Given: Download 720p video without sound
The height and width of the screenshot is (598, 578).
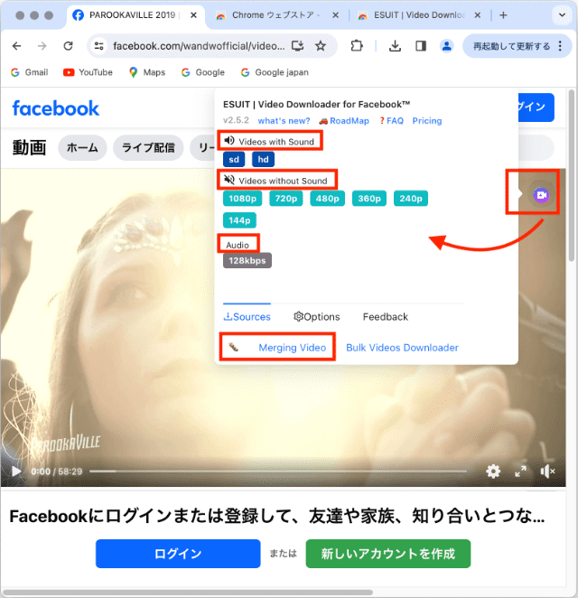Looking at the screenshot, I should pyautogui.click(x=286, y=199).
